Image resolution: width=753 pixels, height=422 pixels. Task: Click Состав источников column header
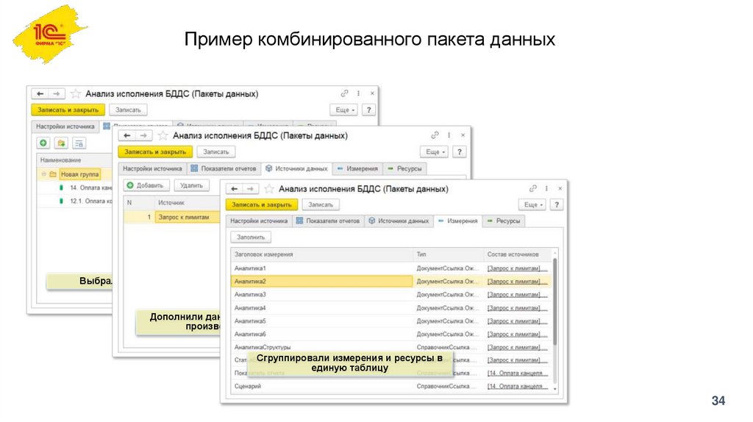click(518, 254)
